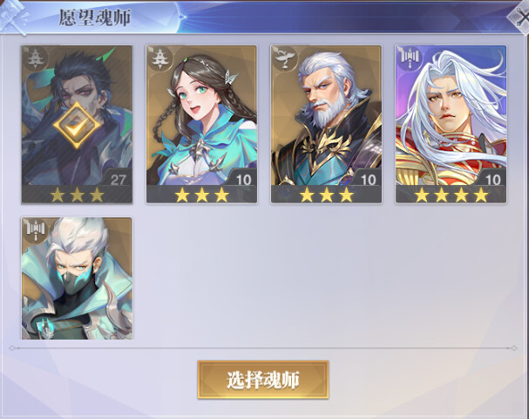Click the 愿望魂师 title text
529x419 pixels.
(x=95, y=17)
